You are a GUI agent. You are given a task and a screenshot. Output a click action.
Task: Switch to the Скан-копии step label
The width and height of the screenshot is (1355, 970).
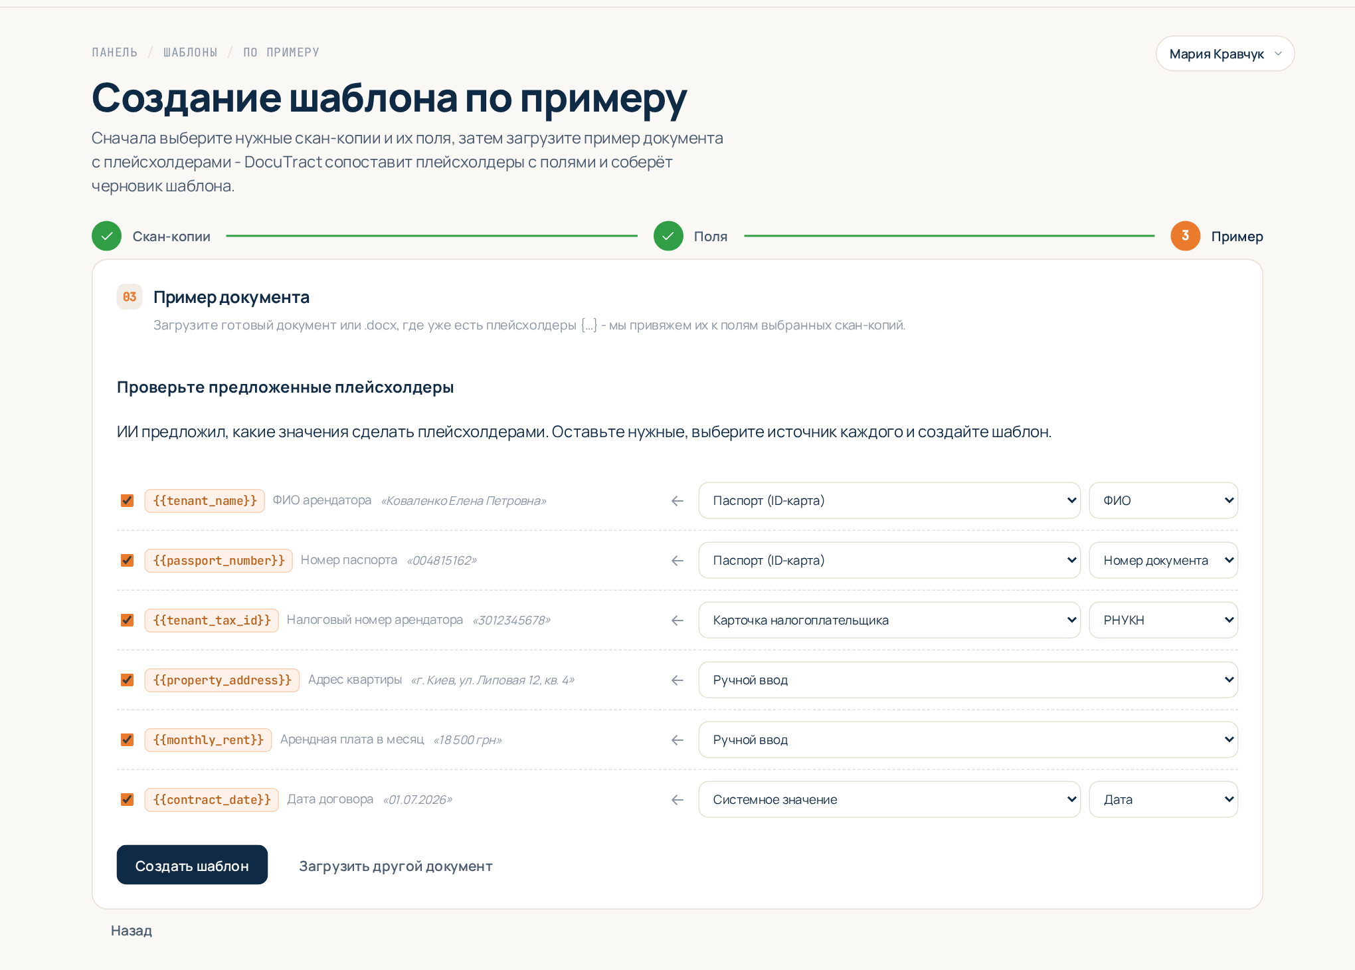tap(171, 237)
